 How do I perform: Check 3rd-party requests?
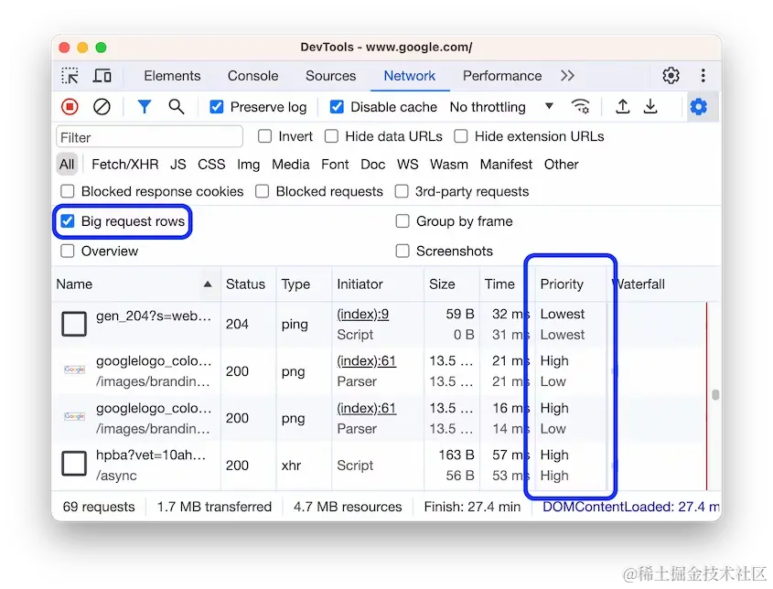click(x=402, y=191)
